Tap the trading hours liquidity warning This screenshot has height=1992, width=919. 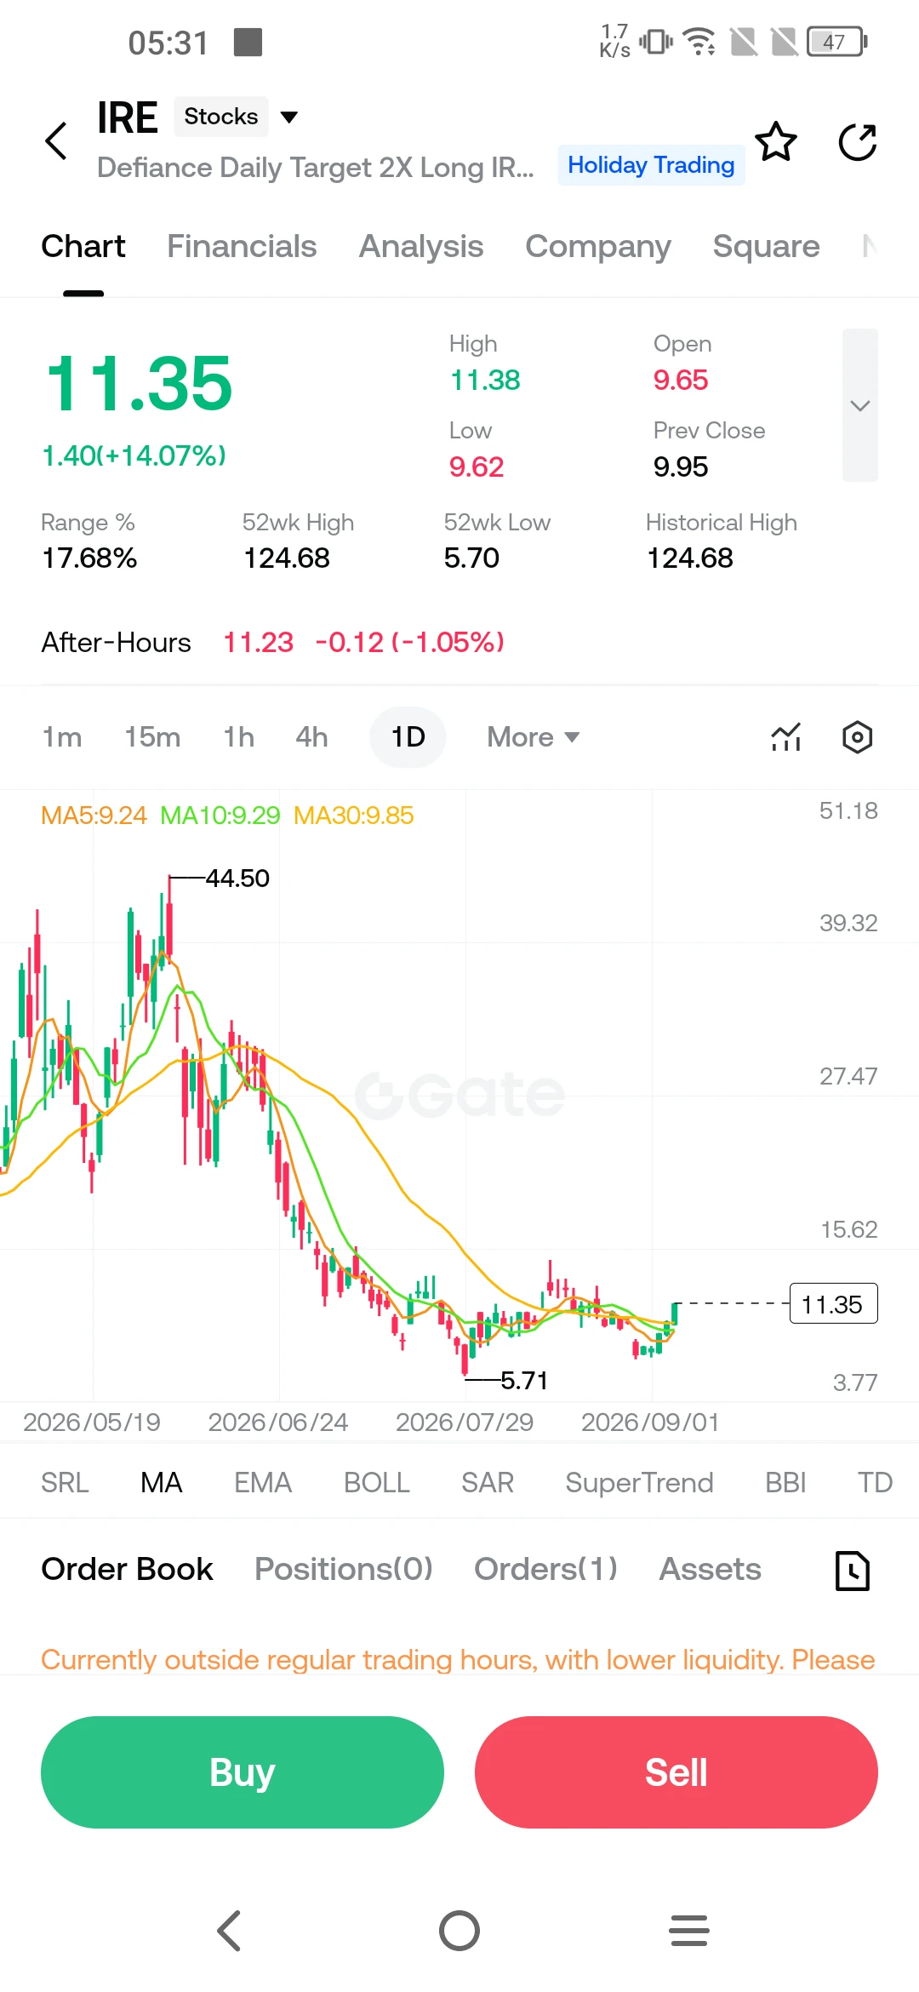coord(459,1660)
